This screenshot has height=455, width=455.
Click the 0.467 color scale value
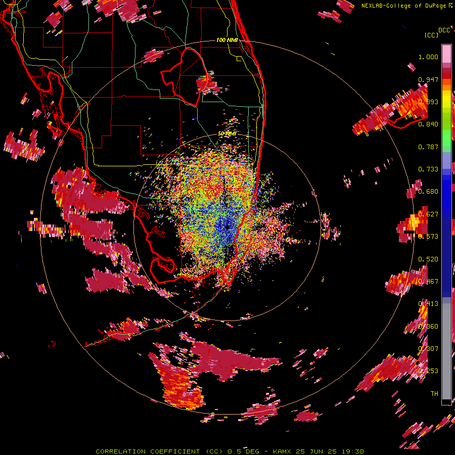coord(428,282)
